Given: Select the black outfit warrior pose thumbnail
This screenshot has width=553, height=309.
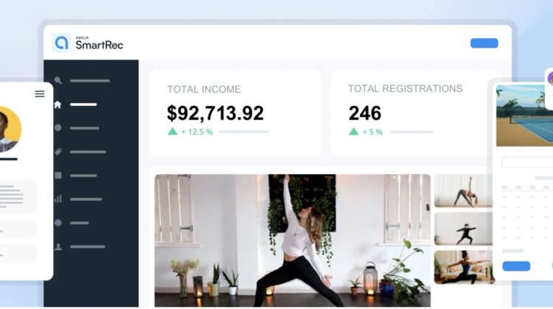Looking at the screenshot, I should click(463, 229).
